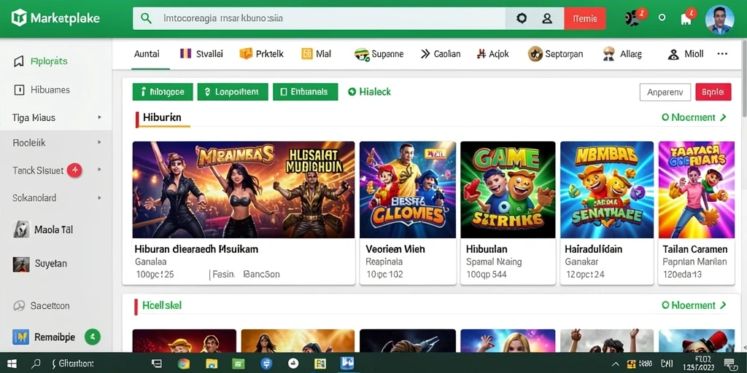Expand the Sokanolard sidebar arrow
Viewport: 747px width, 373px height.
pos(99,198)
